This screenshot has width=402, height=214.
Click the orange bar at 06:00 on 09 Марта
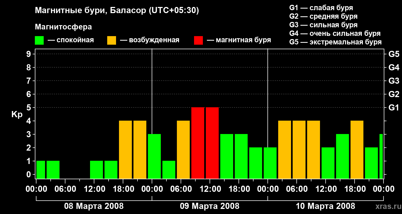(183, 150)
